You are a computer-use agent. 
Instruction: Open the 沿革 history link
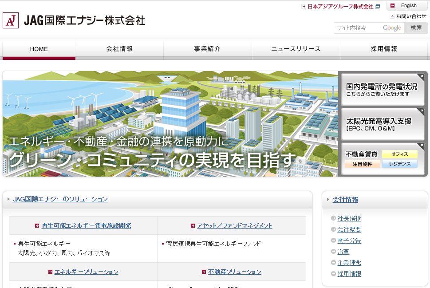[343, 252]
